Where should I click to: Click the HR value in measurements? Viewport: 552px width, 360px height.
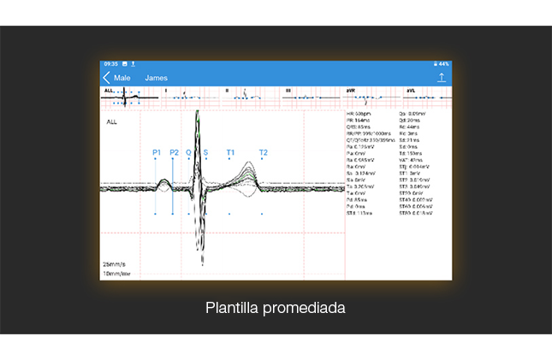click(x=360, y=113)
